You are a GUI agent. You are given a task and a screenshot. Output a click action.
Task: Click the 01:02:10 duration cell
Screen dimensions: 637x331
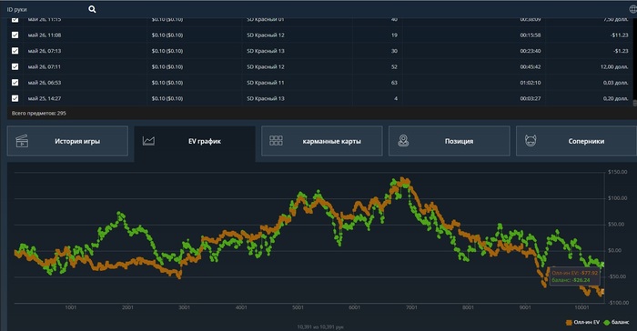(531, 83)
